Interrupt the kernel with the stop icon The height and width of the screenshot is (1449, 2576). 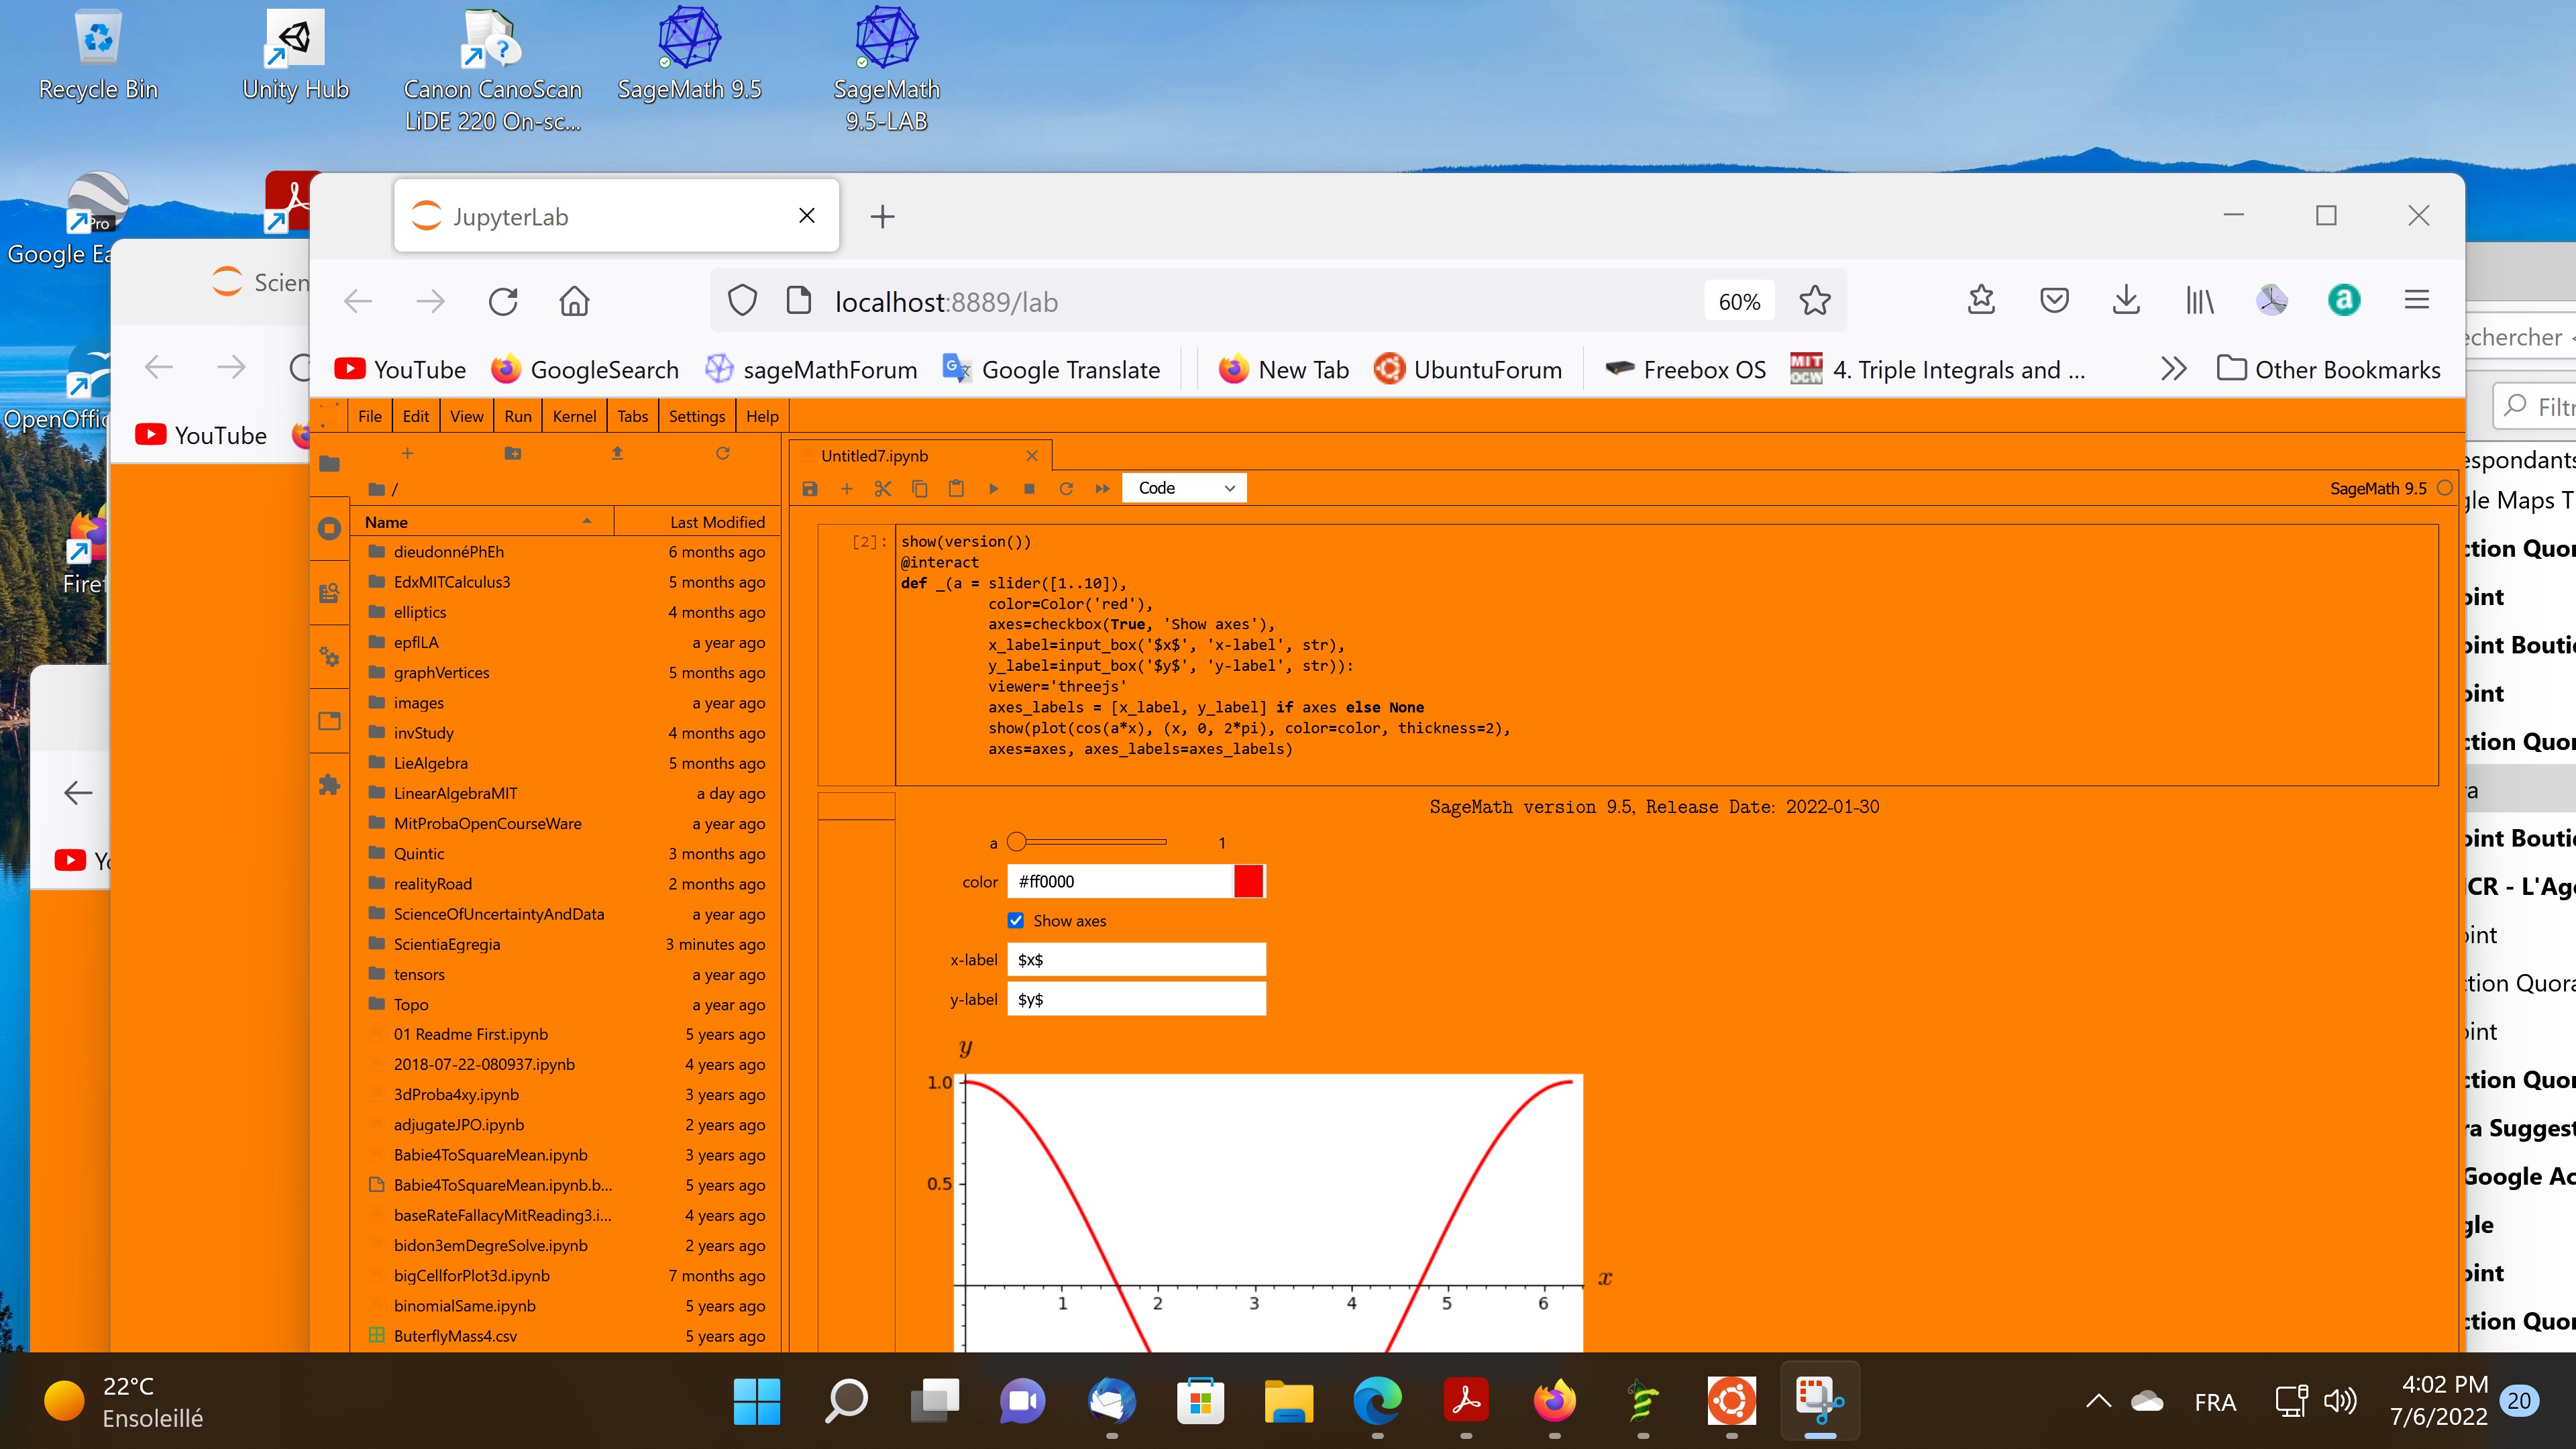coord(1028,488)
